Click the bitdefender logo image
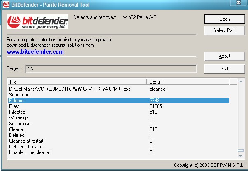Viewport: 248px width, 171px height. point(37,22)
